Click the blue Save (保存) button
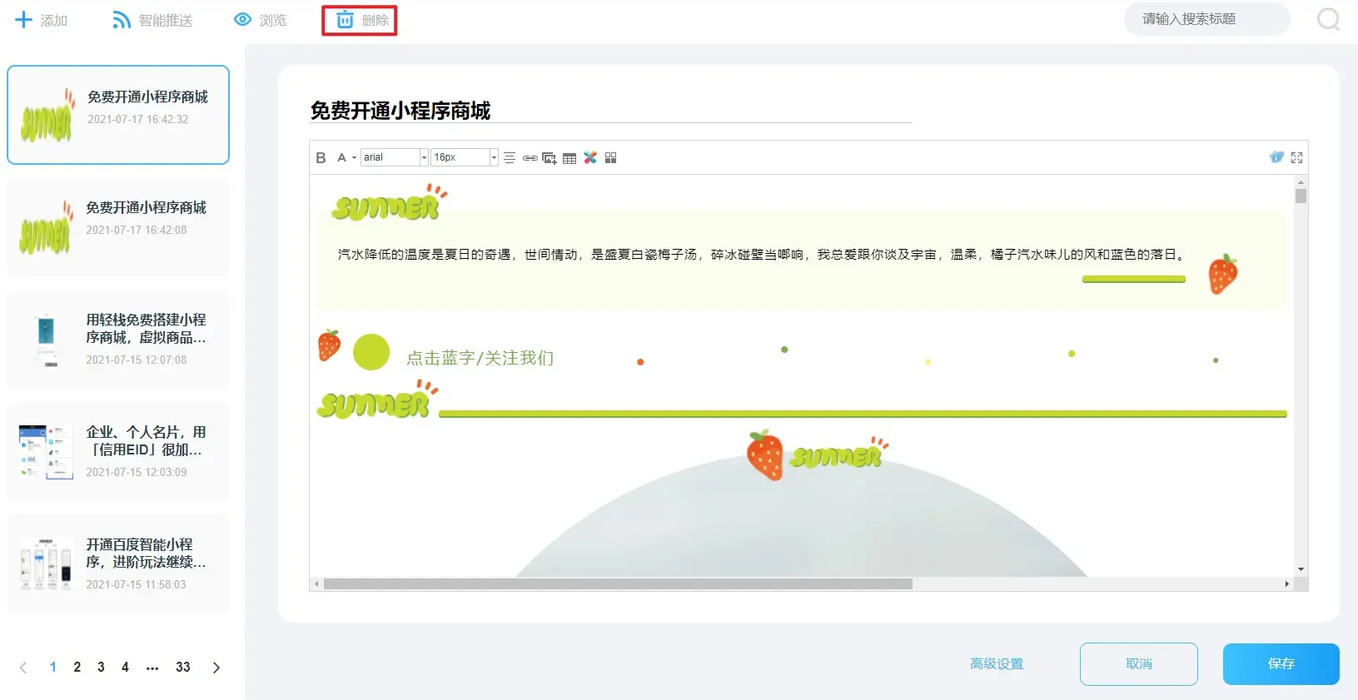The width and height of the screenshot is (1358, 700). 1281,663
